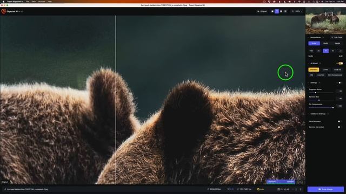Choose the 6x scale preset
This screenshot has width=346, height=194.
(333, 51)
